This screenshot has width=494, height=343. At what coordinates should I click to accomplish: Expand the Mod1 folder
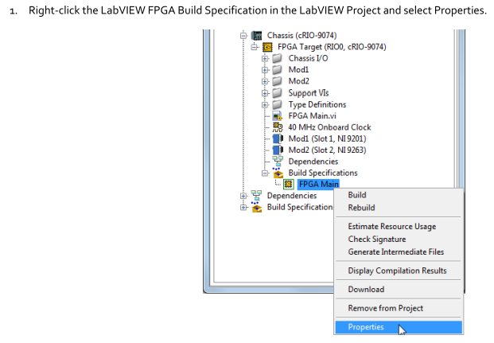tap(265, 70)
